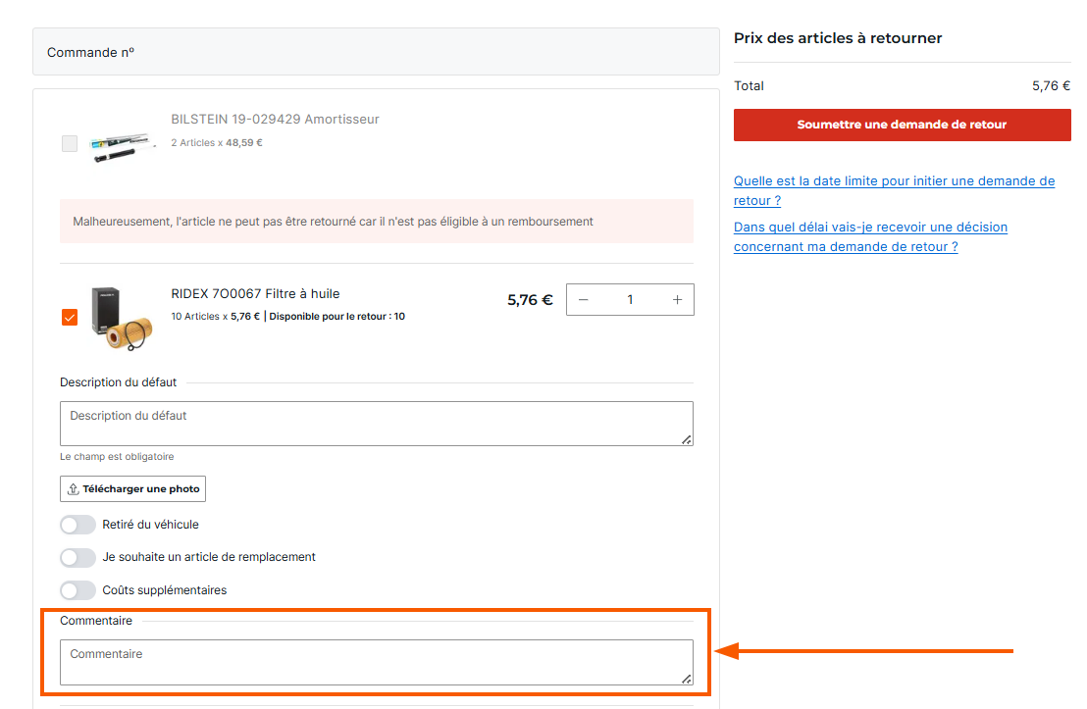Viewport: 1087px width, 709px height.
Task: Open the return decision delay question link
Action: [x=871, y=237]
